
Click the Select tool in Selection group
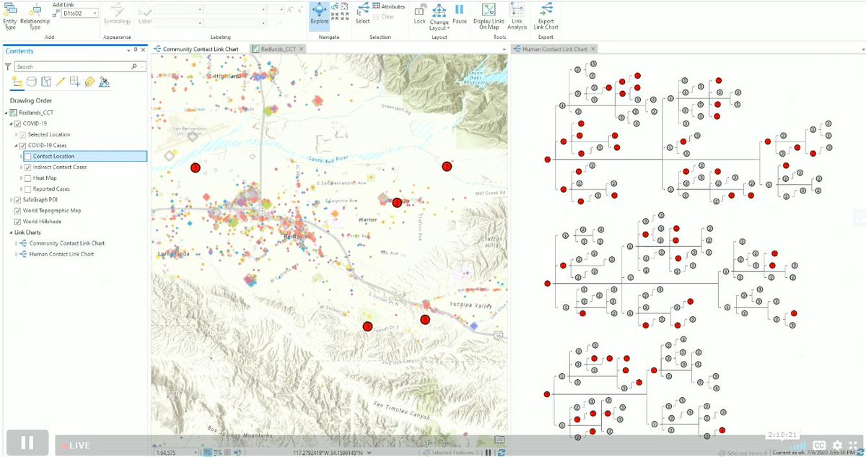pyautogui.click(x=362, y=14)
